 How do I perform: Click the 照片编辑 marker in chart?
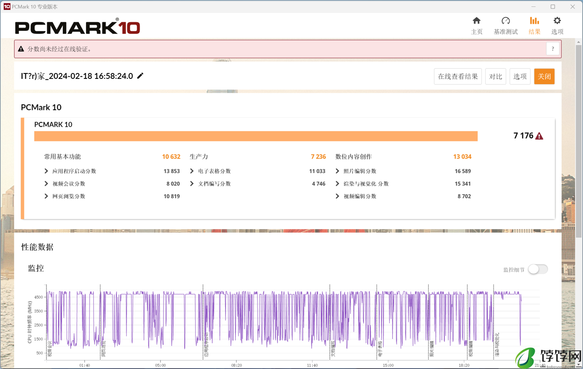coord(432,349)
